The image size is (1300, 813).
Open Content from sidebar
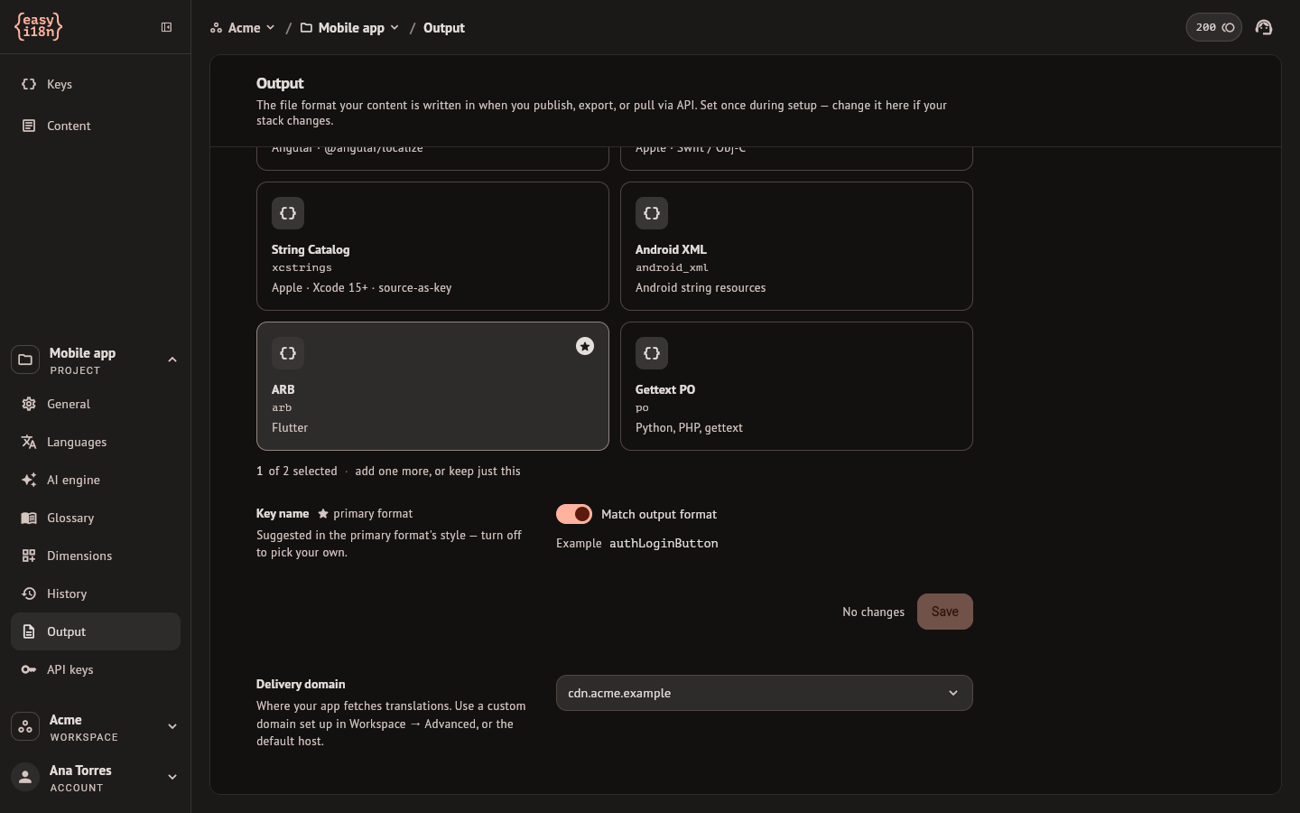click(96, 126)
